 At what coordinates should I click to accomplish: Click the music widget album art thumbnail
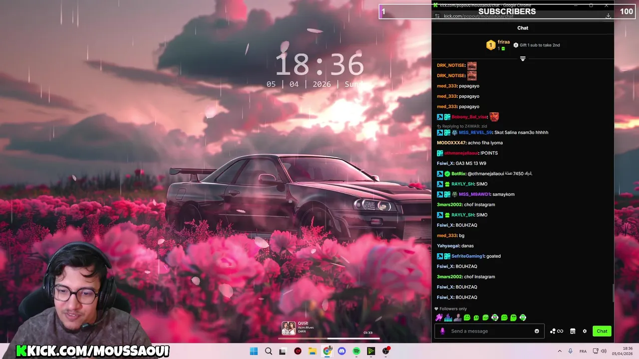[x=289, y=328]
